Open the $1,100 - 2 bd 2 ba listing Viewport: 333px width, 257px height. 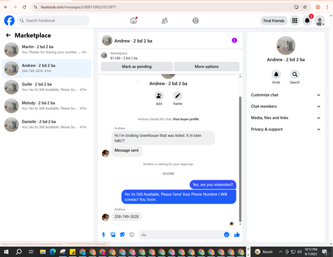point(124,58)
